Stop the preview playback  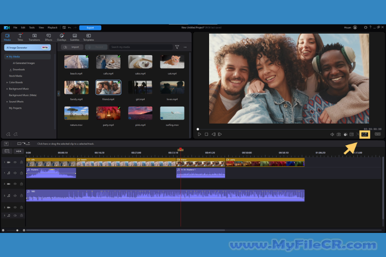(x=206, y=134)
